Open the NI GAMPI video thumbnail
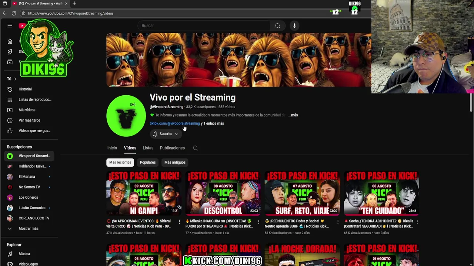The height and width of the screenshot is (266, 474). [x=144, y=193]
